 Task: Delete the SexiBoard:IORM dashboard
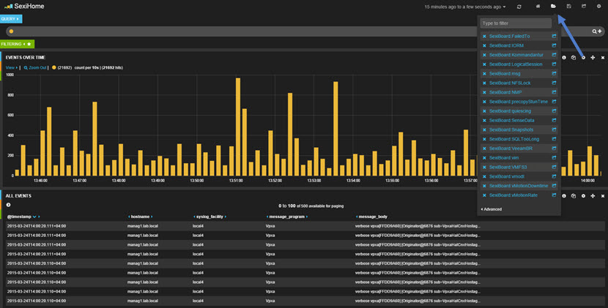[x=484, y=45]
